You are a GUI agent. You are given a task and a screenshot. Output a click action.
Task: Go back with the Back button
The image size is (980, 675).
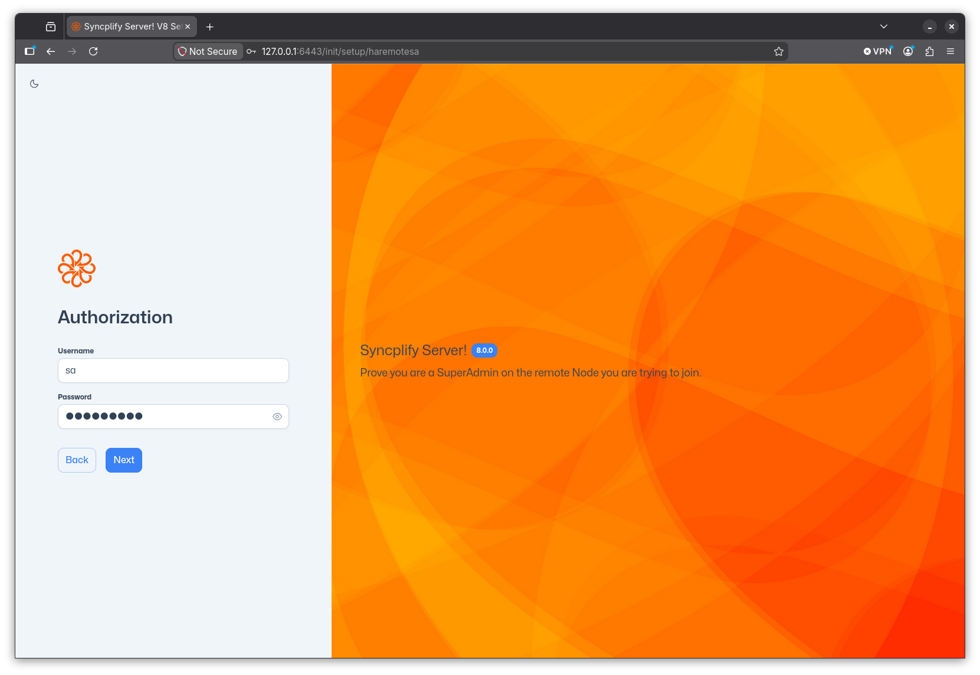tap(77, 460)
